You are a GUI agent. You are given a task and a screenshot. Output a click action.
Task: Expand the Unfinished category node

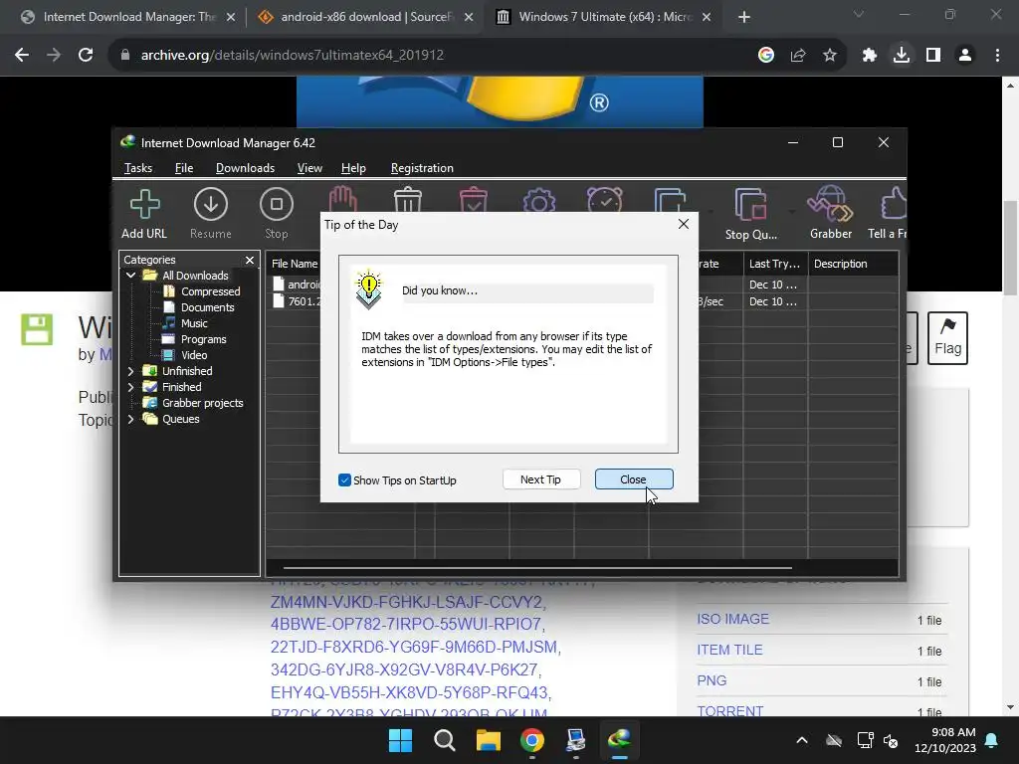[x=130, y=371]
